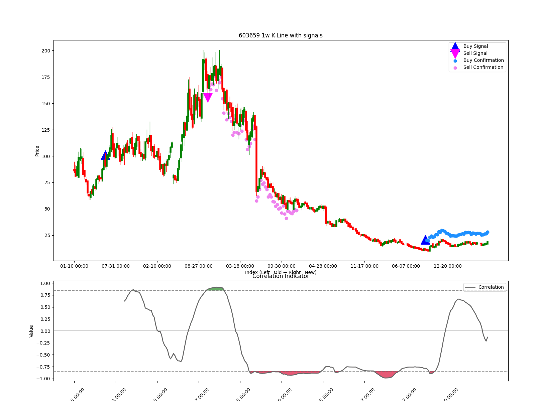Click the '150' price tick label
Viewport: 535px width, 401px height.
pyautogui.click(x=46, y=104)
